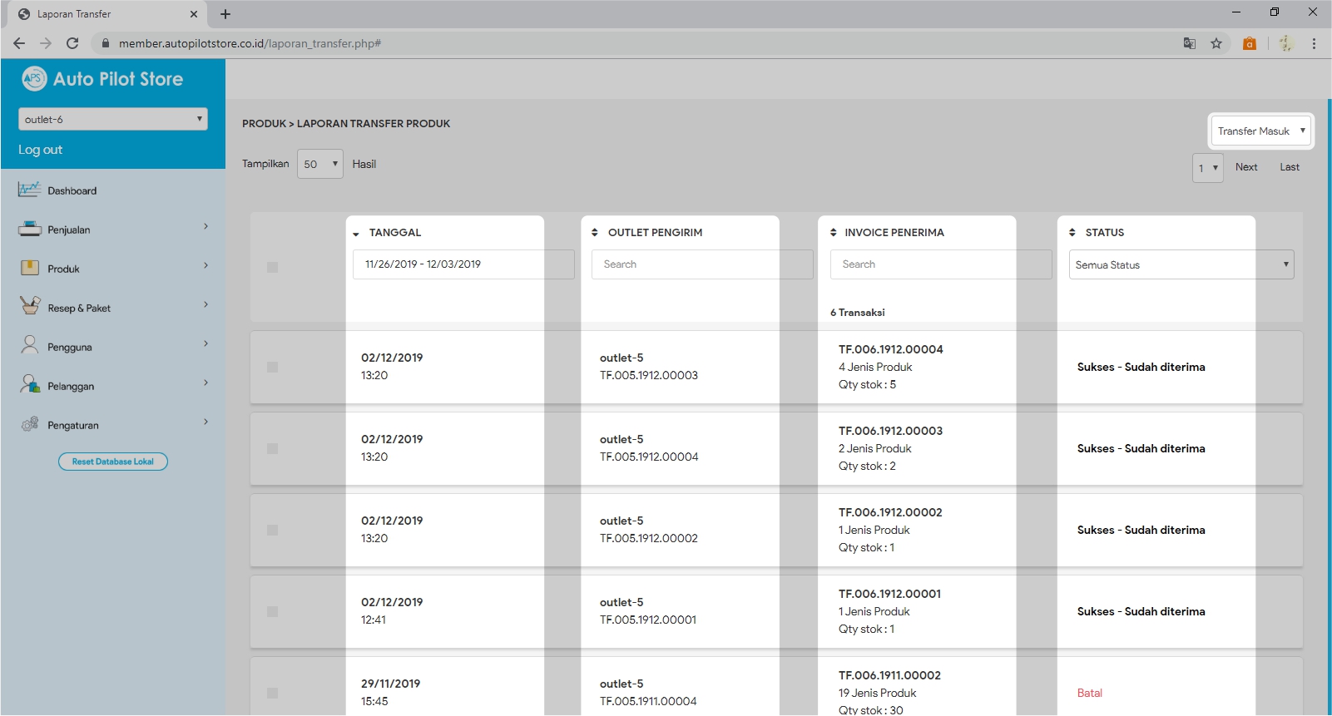Click the Pelanggan customer icon
Image resolution: width=1332 pixels, height=716 pixels.
click(x=29, y=384)
